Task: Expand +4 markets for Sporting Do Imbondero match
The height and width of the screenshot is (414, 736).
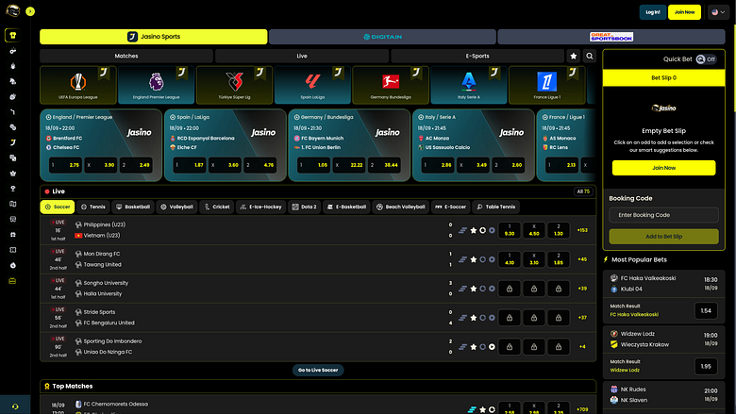Action: 582,346
